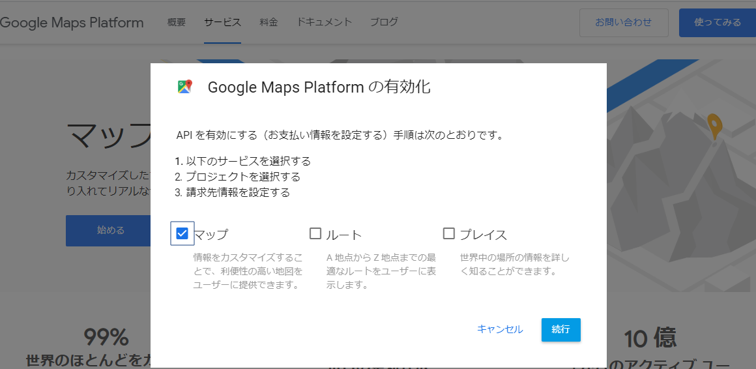Click the step text プロジェクトを選択する

click(x=243, y=177)
